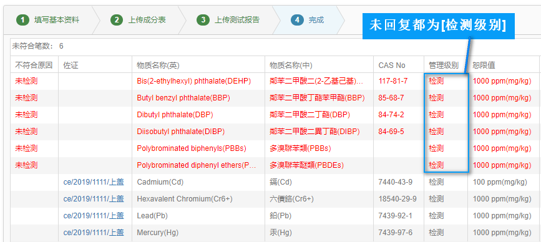This screenshot has width=541, height=242.
Task: Click CAS number 85-68-7
Action: coord(391,98)
